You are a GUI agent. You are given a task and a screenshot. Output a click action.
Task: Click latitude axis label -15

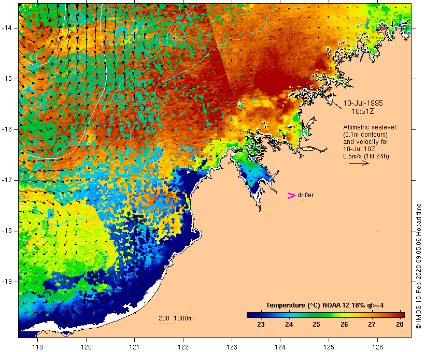(6, 79)
